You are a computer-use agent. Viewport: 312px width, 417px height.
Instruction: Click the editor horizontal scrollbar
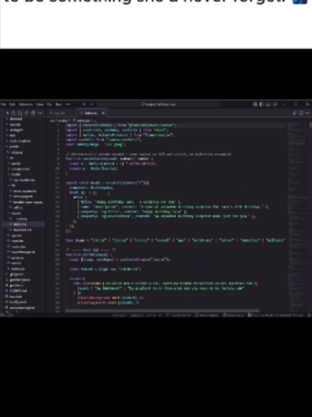(162, 310)
